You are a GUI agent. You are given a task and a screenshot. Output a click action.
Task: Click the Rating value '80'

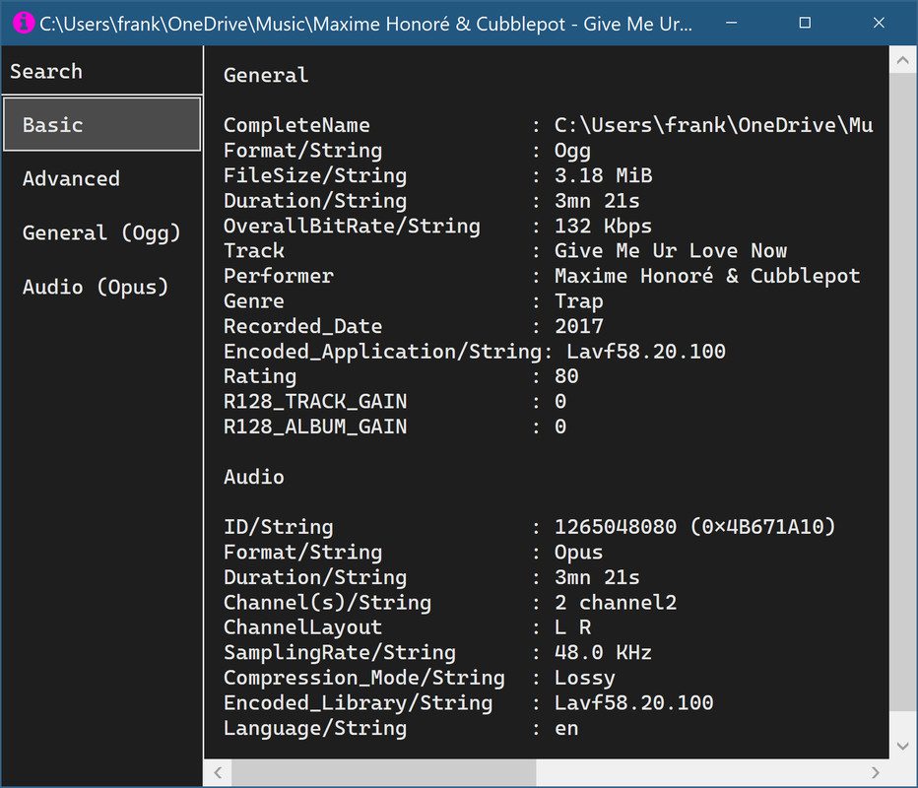[566, 376]
